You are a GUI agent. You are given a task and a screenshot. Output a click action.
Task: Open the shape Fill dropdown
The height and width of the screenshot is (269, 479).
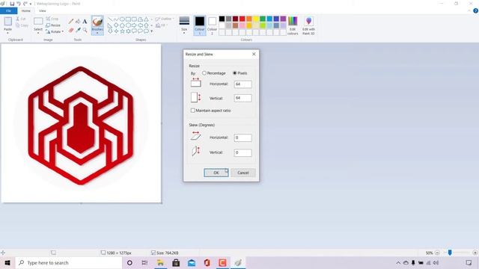pyautogui.click(x=162, y=25)
